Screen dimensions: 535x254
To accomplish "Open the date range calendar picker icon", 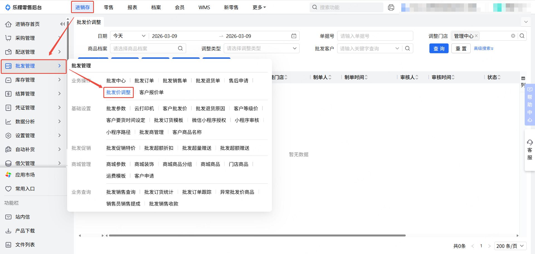I will tap(294, 36).
